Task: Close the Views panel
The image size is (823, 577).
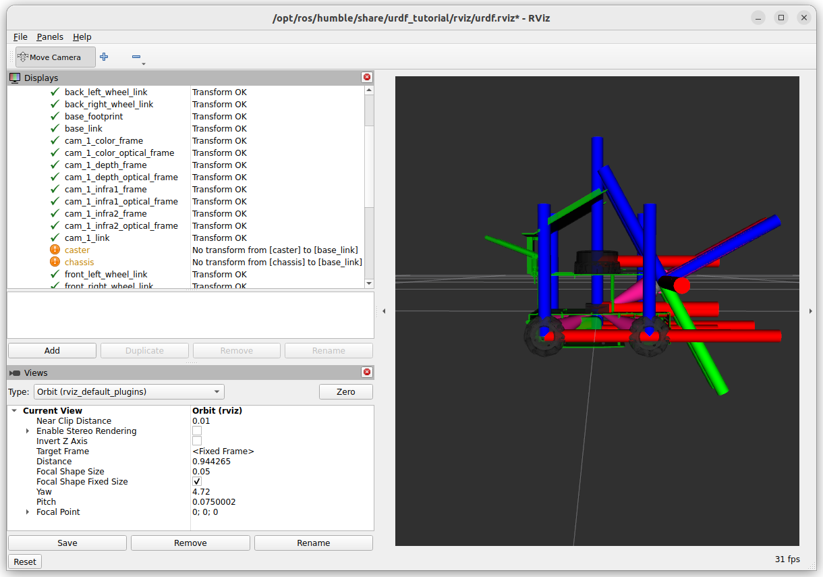Action: (x=367, y=373)
